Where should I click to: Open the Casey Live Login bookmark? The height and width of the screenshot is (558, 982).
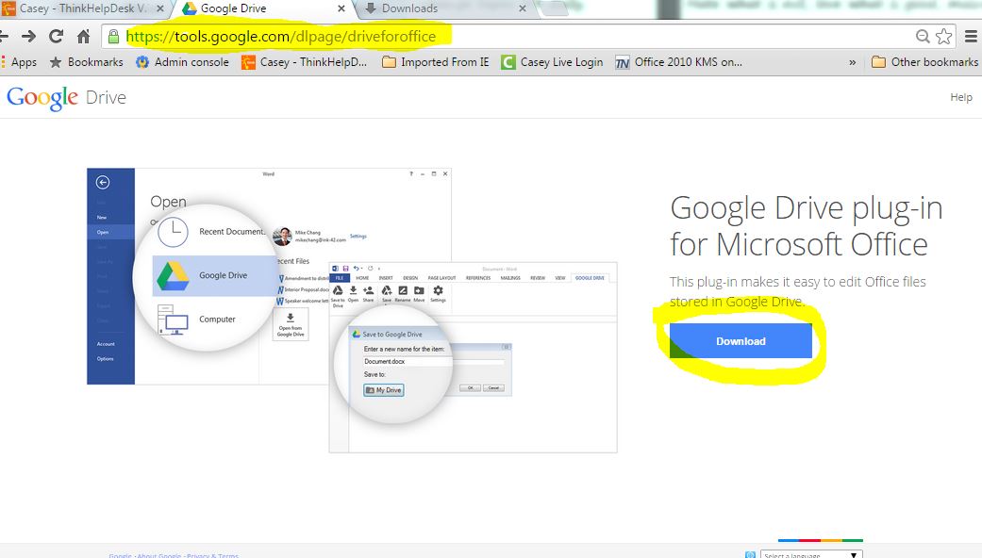point(553,62)
